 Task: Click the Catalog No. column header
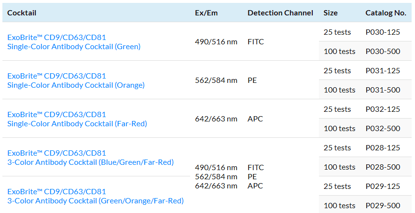coord(386,13)
